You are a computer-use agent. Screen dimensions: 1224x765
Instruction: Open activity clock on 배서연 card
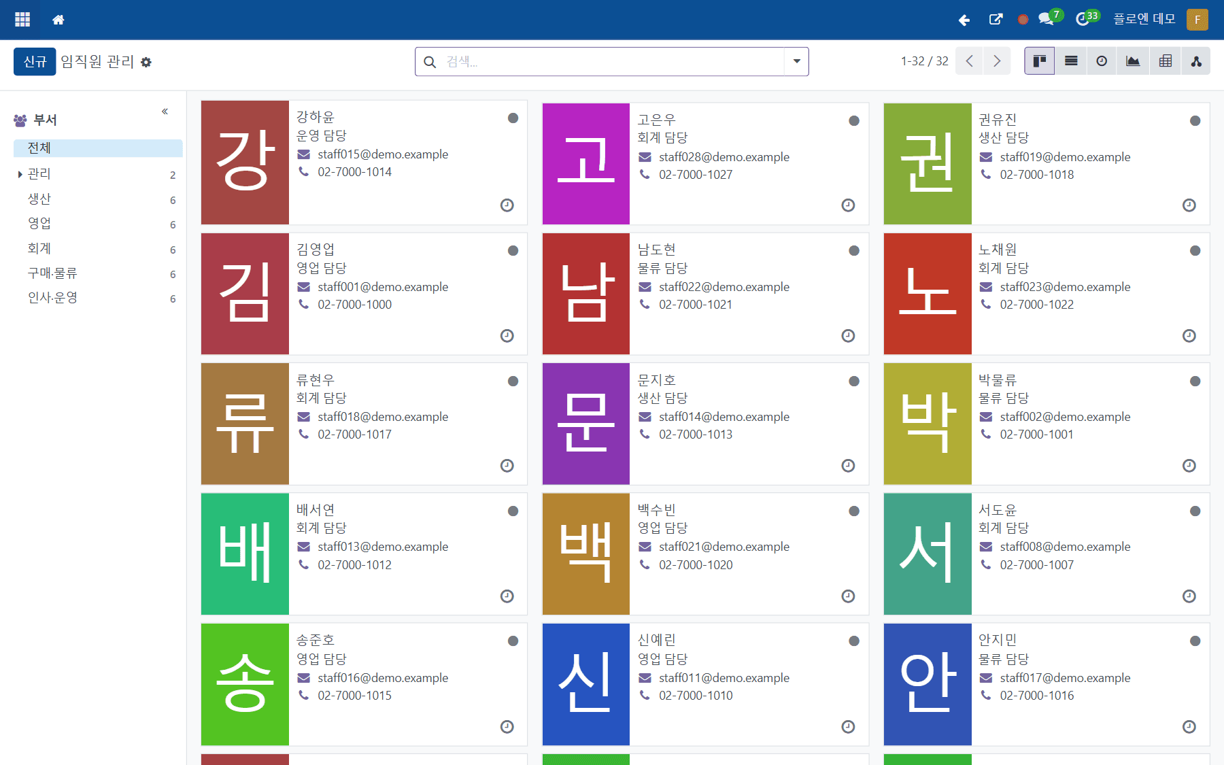507,596
